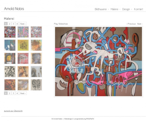Open the Kontakt page
Image resolution: width=146 pixels, height=121 pixels.
coord(138,9)
